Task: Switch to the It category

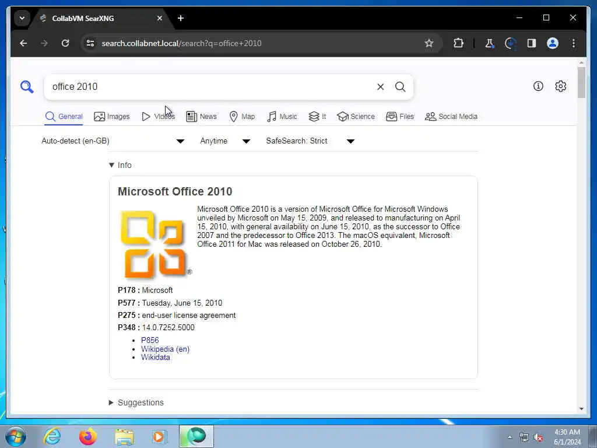Action: [x=317, y=117]
